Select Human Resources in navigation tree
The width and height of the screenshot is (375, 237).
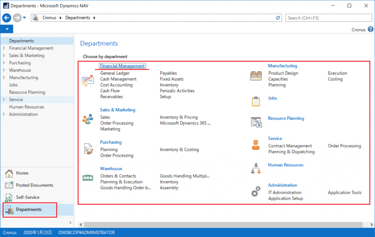pyautogui.click(x=26, y=107)
